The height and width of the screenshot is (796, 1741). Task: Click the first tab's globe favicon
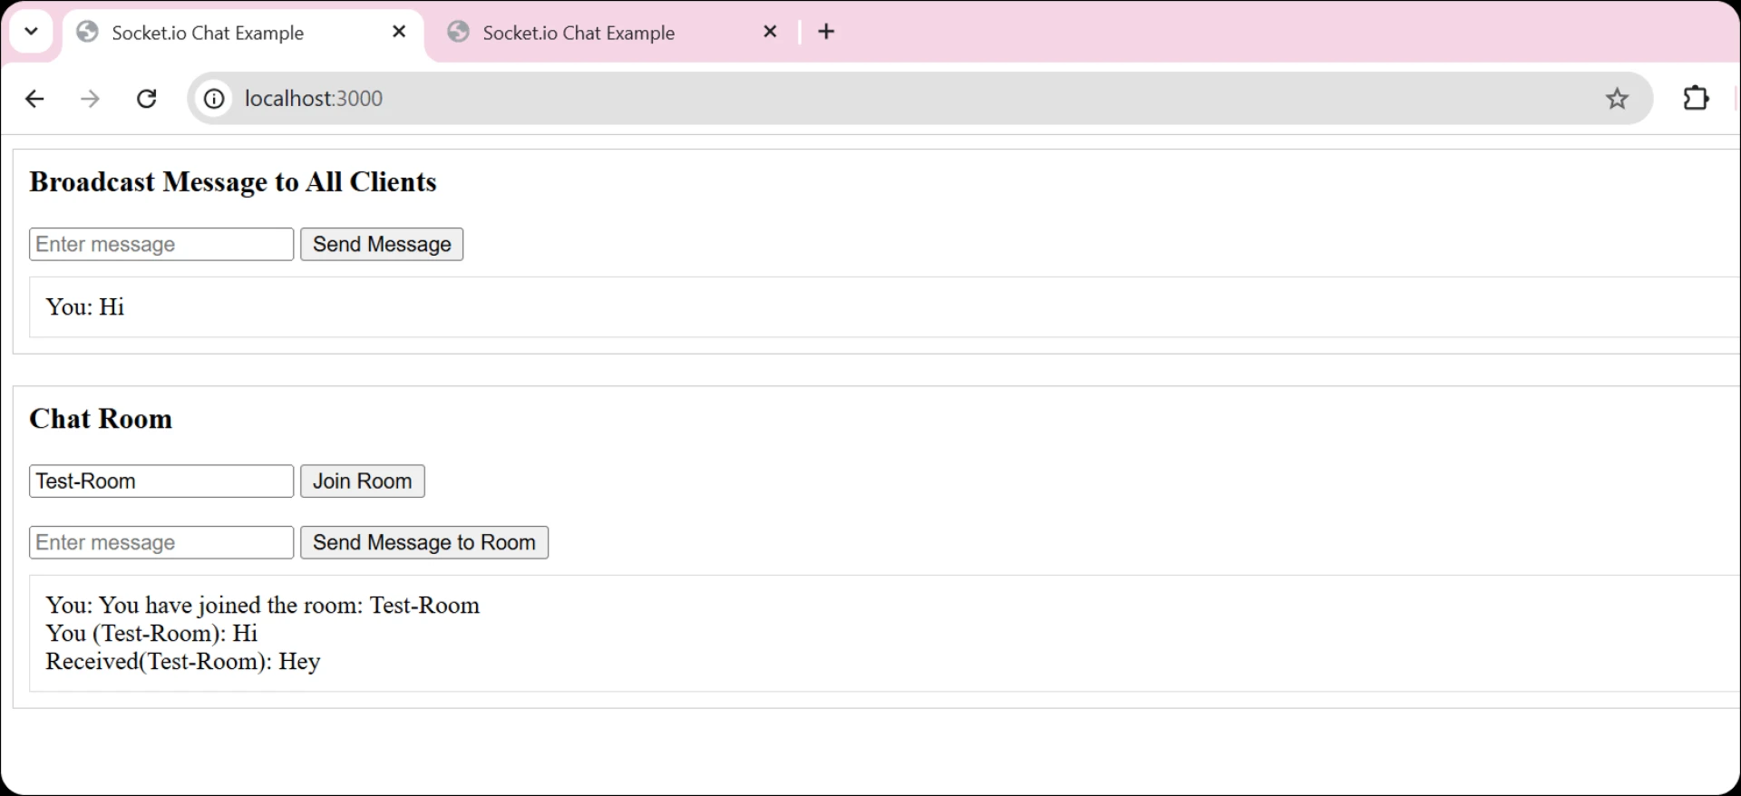(x=87, y=33)
